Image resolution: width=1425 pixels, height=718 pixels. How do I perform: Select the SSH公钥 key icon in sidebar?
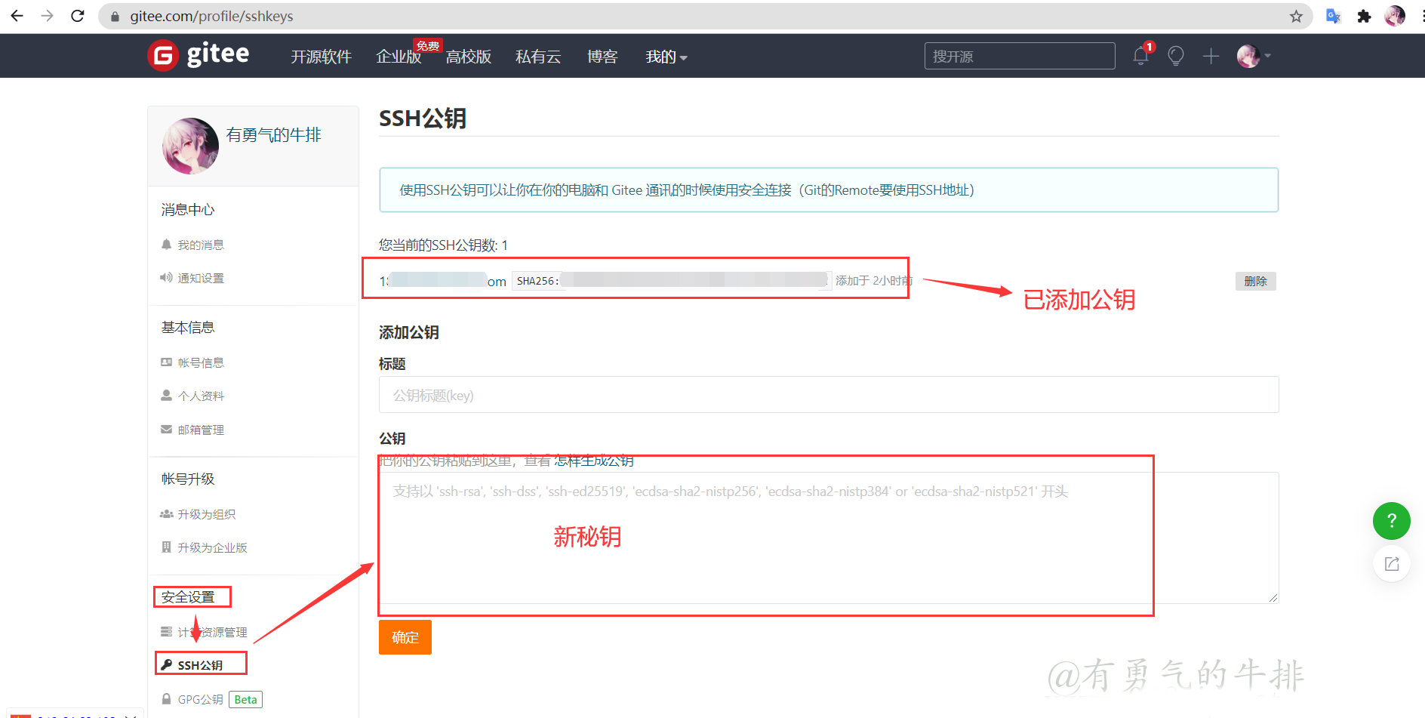coord(167,664)
